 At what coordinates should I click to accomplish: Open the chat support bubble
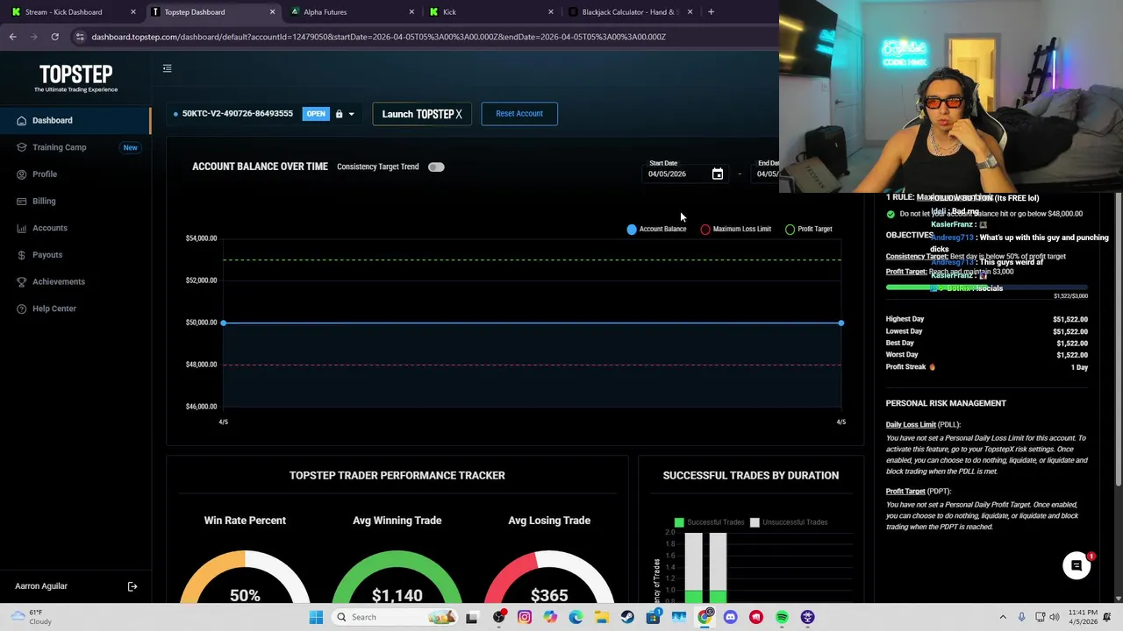point(1077,566)
